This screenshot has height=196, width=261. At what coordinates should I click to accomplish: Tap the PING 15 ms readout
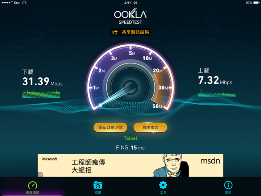click(x=130, y=147)
